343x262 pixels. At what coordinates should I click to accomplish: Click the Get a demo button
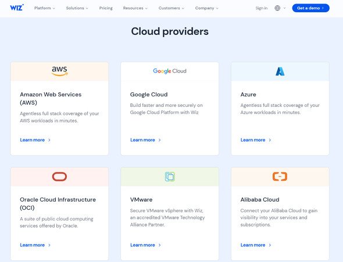tap(310, 8)
